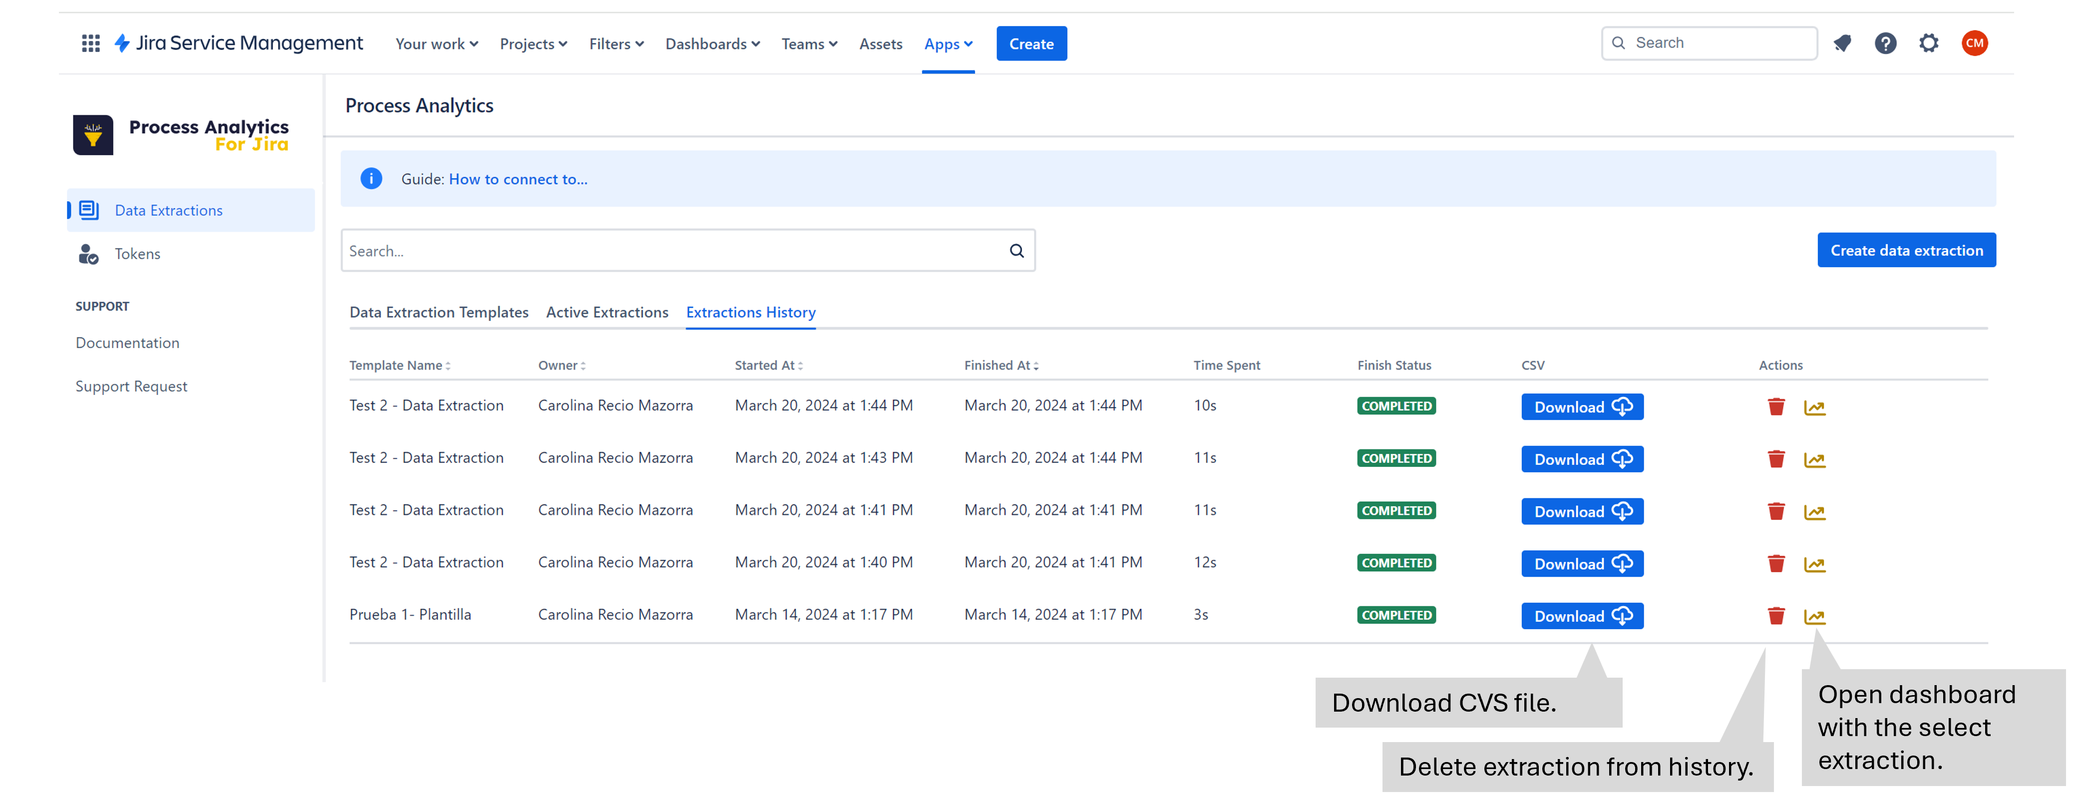Expand the Your work dropdown
The height and width of the screenshot is (807, 2080).
click(436, 43)
